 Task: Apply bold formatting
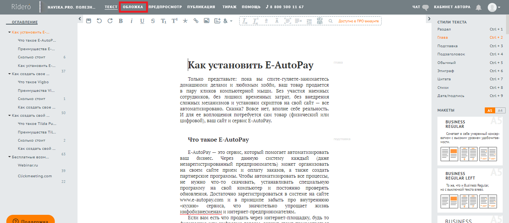[x=121, y=21]
